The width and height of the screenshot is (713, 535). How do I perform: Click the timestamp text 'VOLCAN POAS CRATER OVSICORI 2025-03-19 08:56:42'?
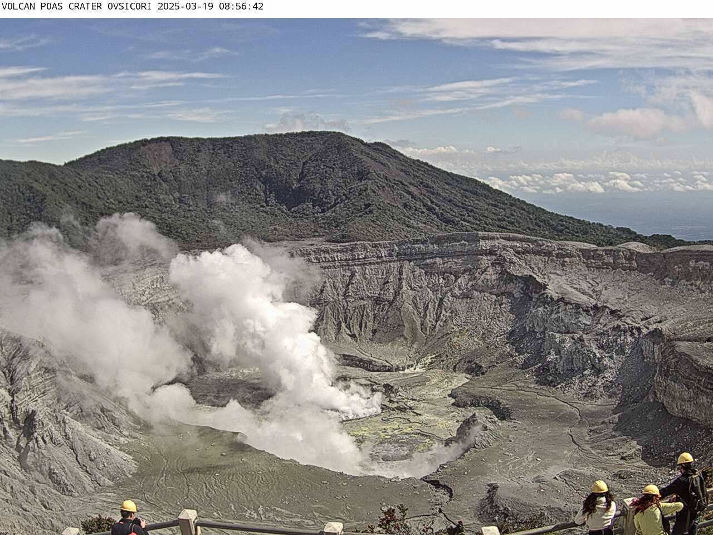pos(133,7)
